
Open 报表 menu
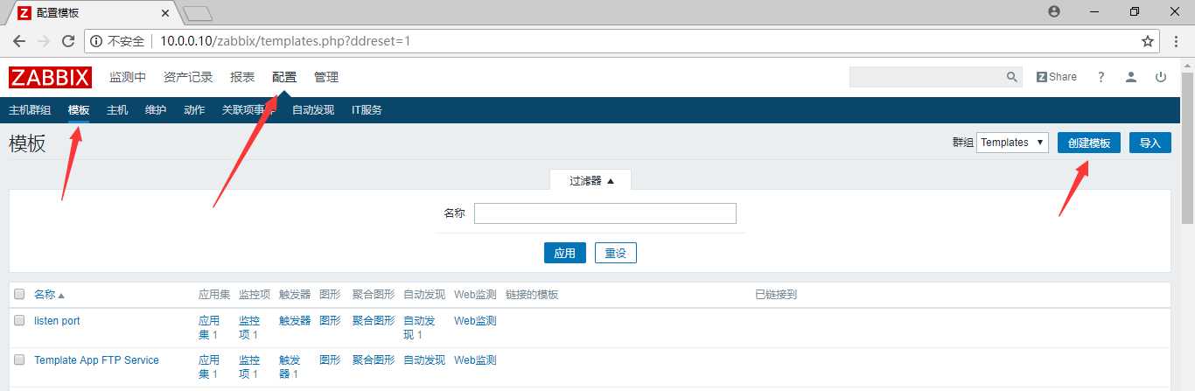pyautogui.click(x=242, y=77)
